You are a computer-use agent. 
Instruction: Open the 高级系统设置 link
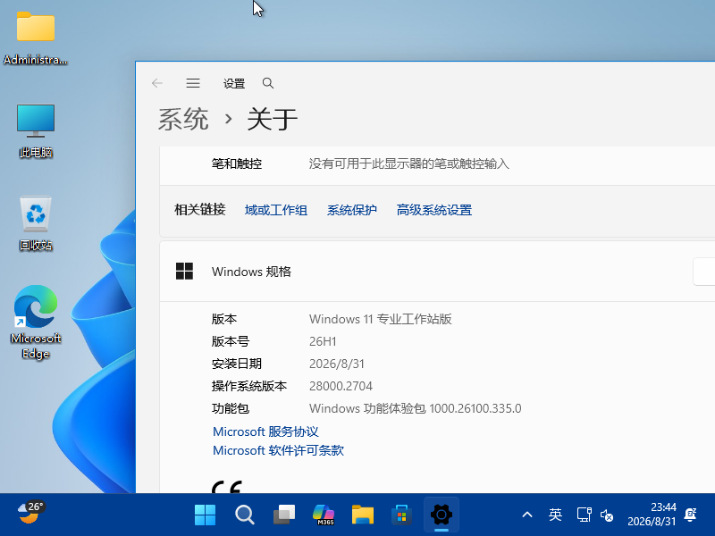click(434, 210)
